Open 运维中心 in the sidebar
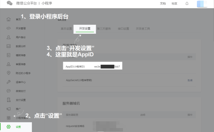The width and height of the screenshot is (214, 132). tap(21, 82)
